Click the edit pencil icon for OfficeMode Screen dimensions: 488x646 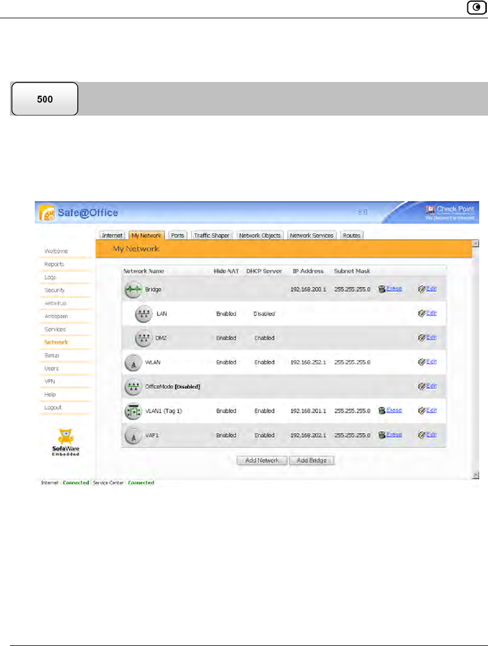click(x=421, y=386)
